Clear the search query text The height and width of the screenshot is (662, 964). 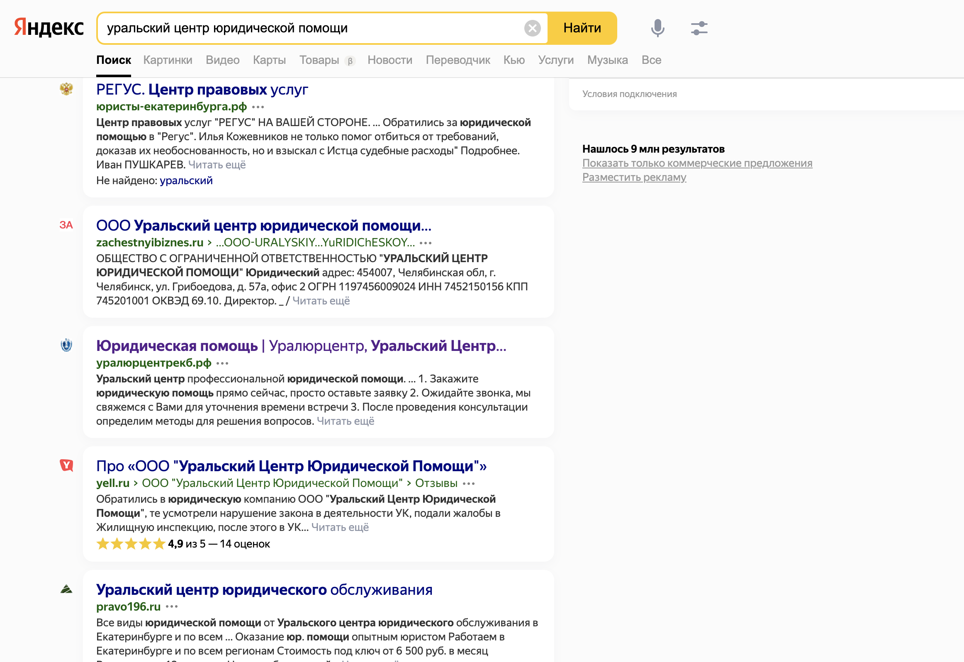coord(532,28)
